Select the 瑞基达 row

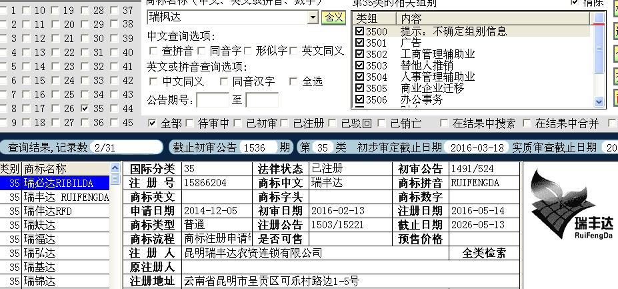[x=55, y=267]
